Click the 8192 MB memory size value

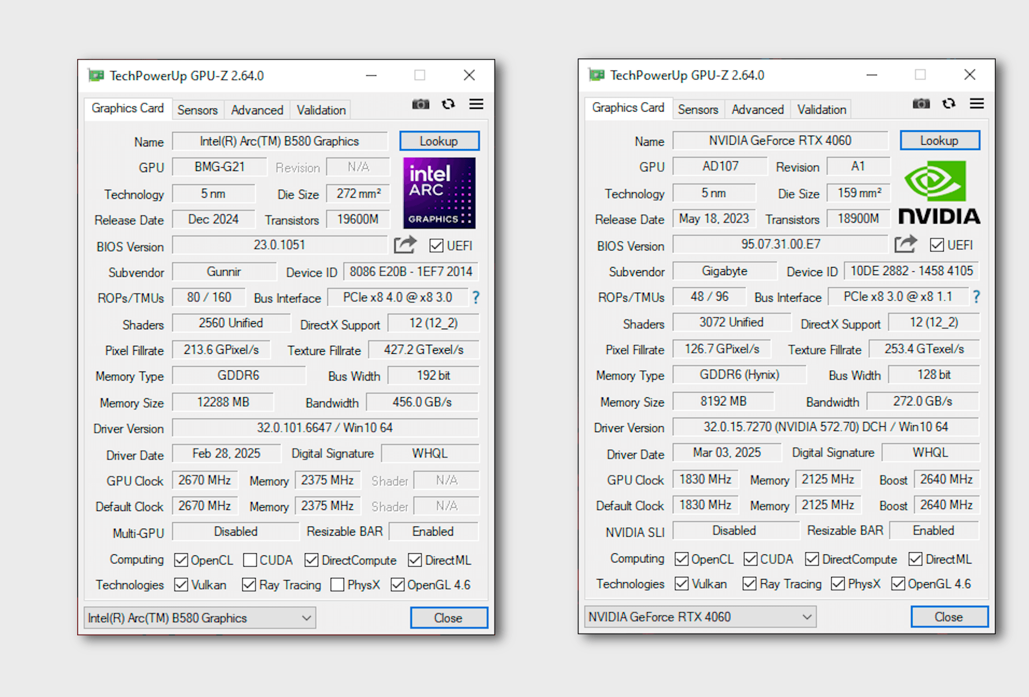pyautogui.click(x=724, y=402)
